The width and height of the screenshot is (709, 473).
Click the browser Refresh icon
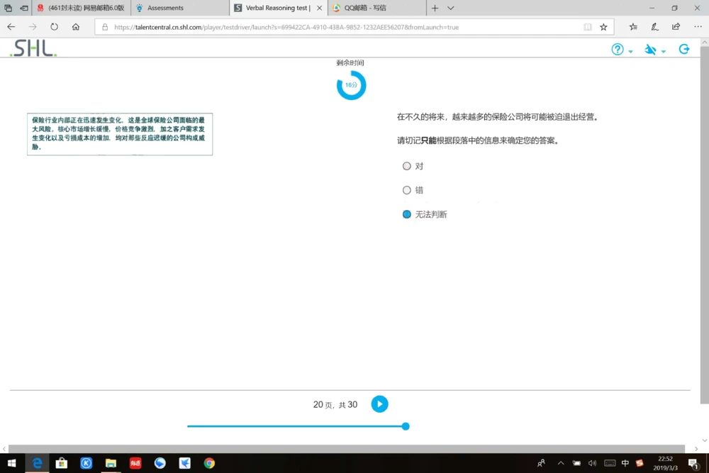tap(53, 26)
